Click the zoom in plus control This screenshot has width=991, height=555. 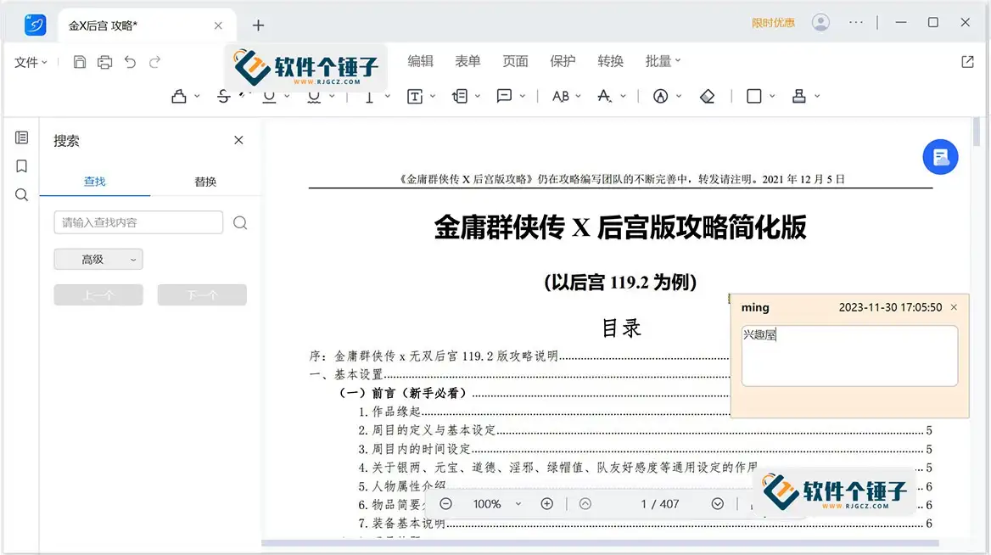point(546,503)
